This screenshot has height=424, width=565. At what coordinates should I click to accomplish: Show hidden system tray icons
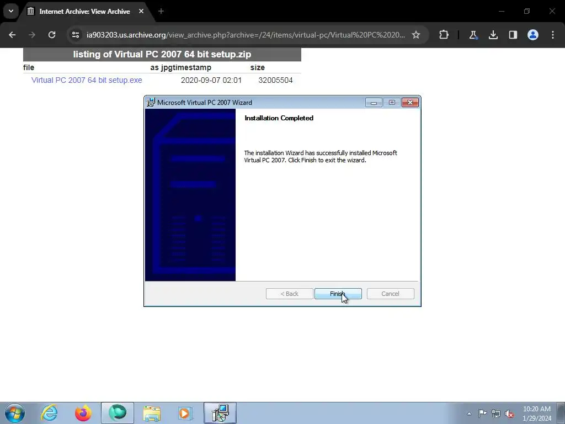pyautogui.click(x=469, y=414)
